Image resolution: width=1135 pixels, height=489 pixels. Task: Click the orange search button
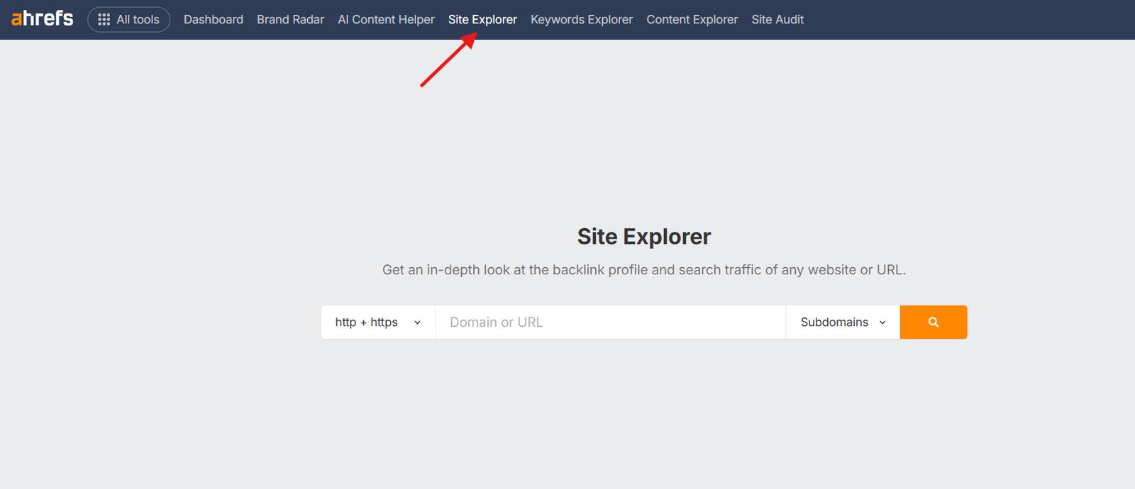(934, 322)
